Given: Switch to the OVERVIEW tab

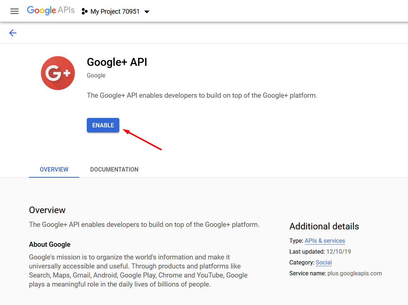Looking at the screenshot, I should coord(54,169).
